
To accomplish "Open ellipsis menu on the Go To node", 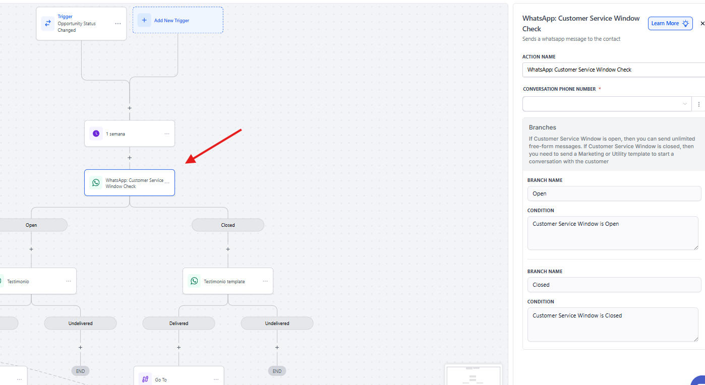I will click(216, 379).
